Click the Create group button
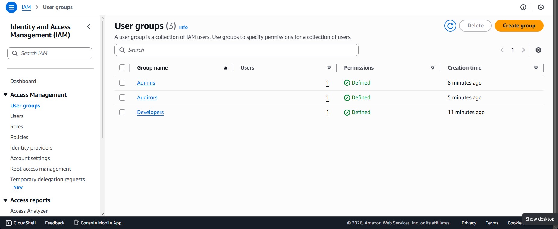This screenshot has width=558, height=229. tap(519, 26)
